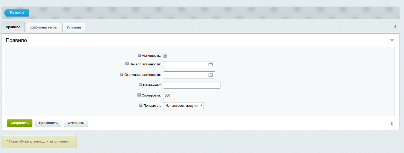
Task: Open help for Начало активности field
Action: (127, 64)
